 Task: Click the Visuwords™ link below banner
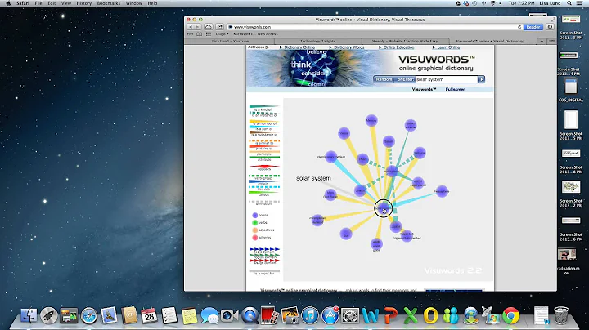click(x=424, y=89)
